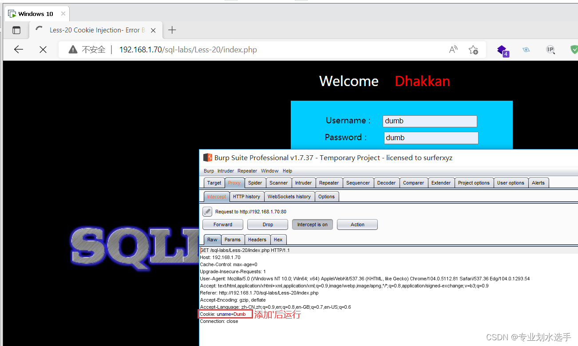
Task: Open a new browser tab with plus icon
Action: point(172,30)
